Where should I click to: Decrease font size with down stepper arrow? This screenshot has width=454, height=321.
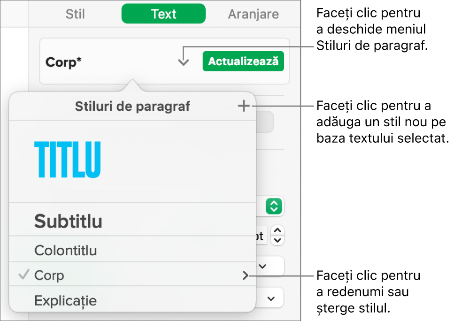[x=277, y=240]
